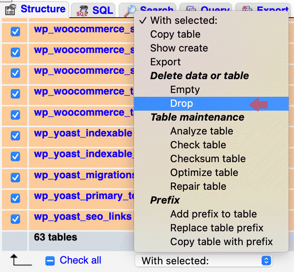The width and height of the screenshot is (294, 272).
Task: Open the wp_yoast_seo_links table link
Action: pos(83,217)
